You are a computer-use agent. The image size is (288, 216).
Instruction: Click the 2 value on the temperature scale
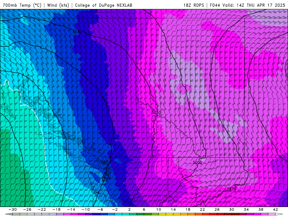(130, 210)
